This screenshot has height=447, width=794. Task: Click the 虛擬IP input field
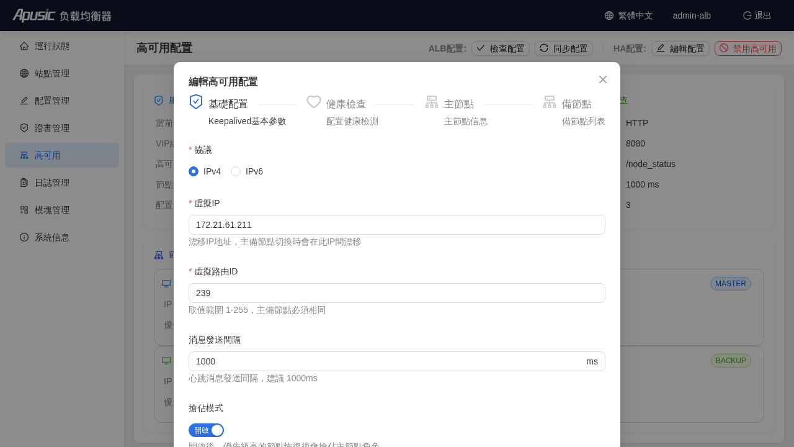coord(397,225)
